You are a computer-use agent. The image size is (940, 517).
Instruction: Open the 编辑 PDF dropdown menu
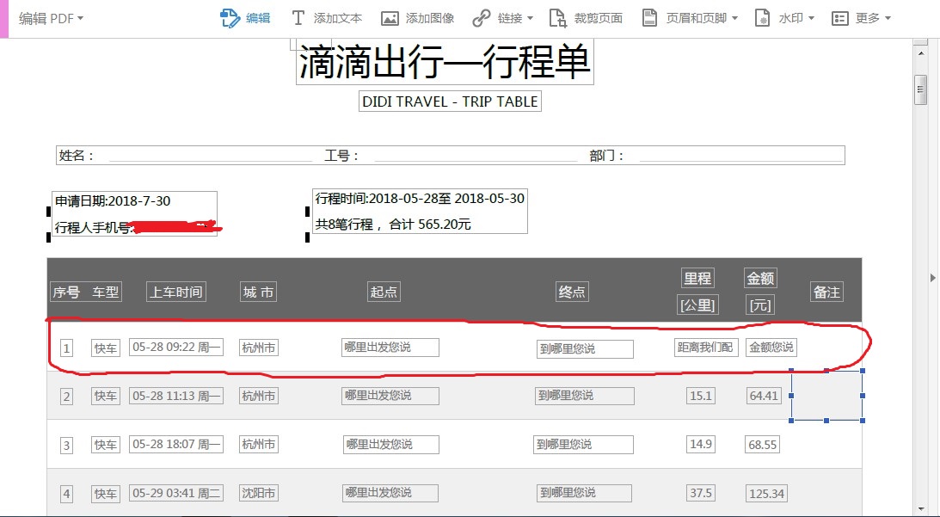[x=51, y=19]
